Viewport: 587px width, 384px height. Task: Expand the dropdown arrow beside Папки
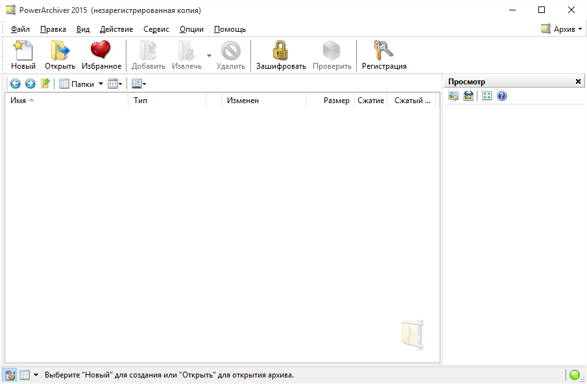pos(101,84)
